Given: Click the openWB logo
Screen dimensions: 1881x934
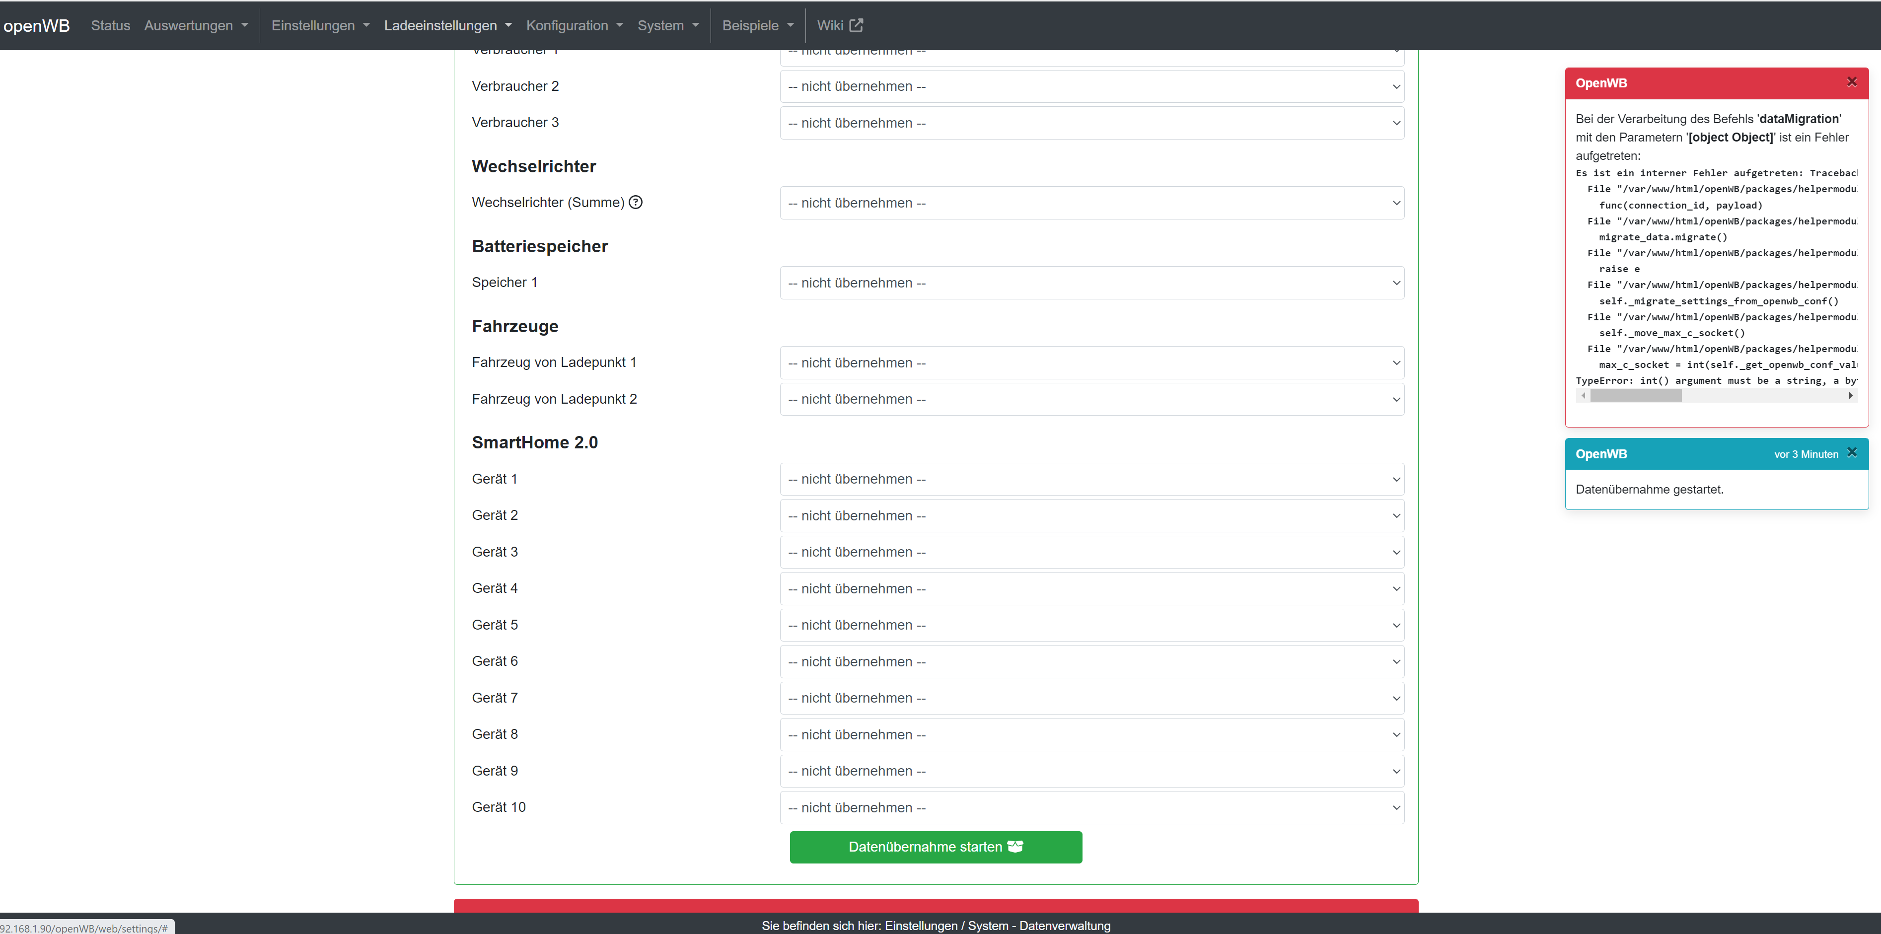Looking at the screenshot, I should (x=37, y=25).
